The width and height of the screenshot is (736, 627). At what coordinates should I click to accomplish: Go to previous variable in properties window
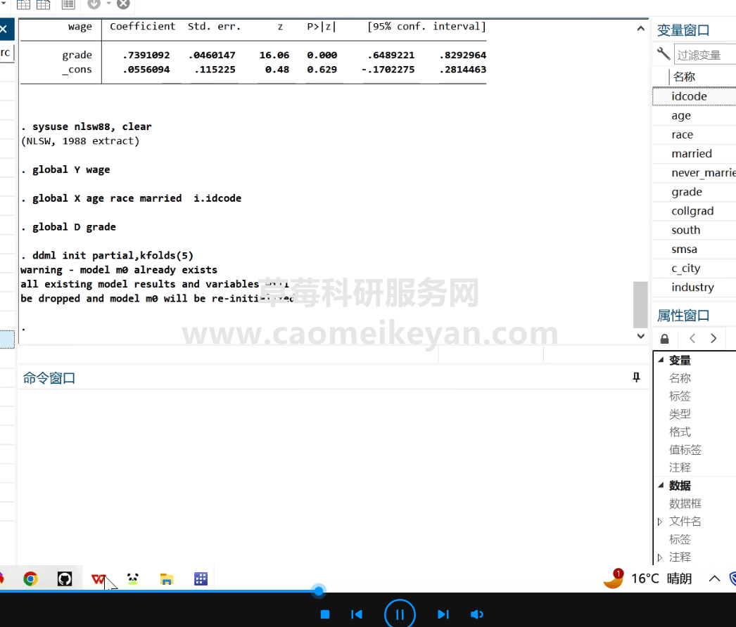click(692, 338)
